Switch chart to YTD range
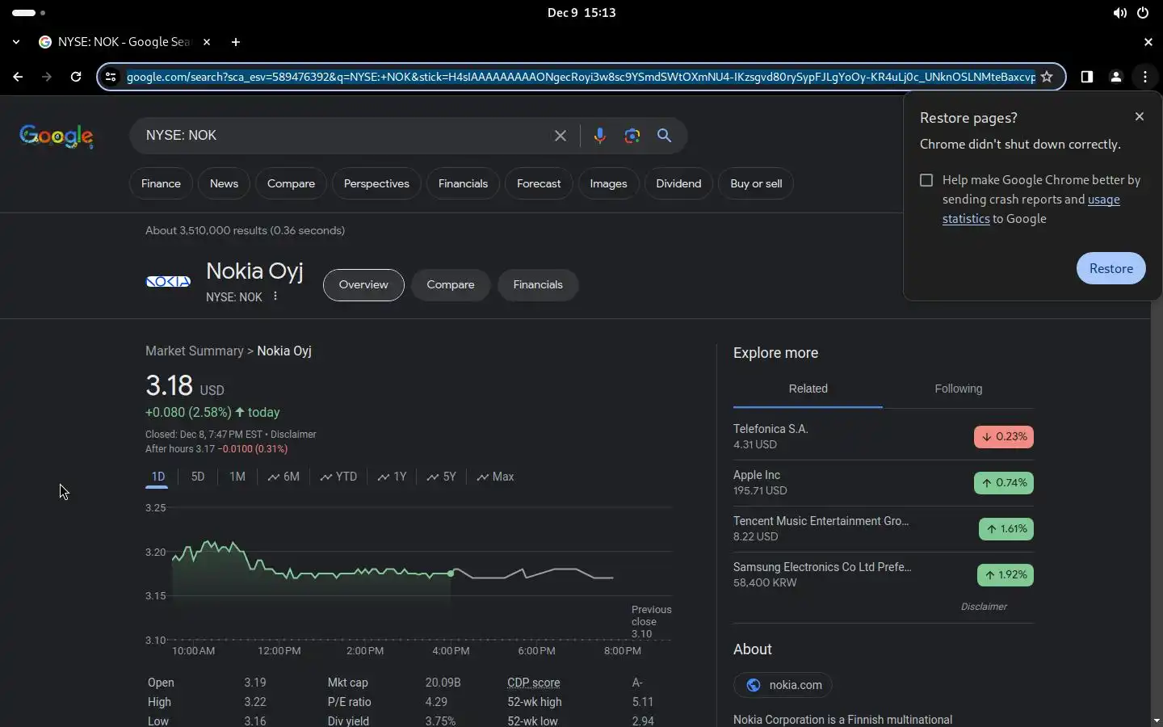The width and height of the screenshot is (1163, 727). click(338, 477)
